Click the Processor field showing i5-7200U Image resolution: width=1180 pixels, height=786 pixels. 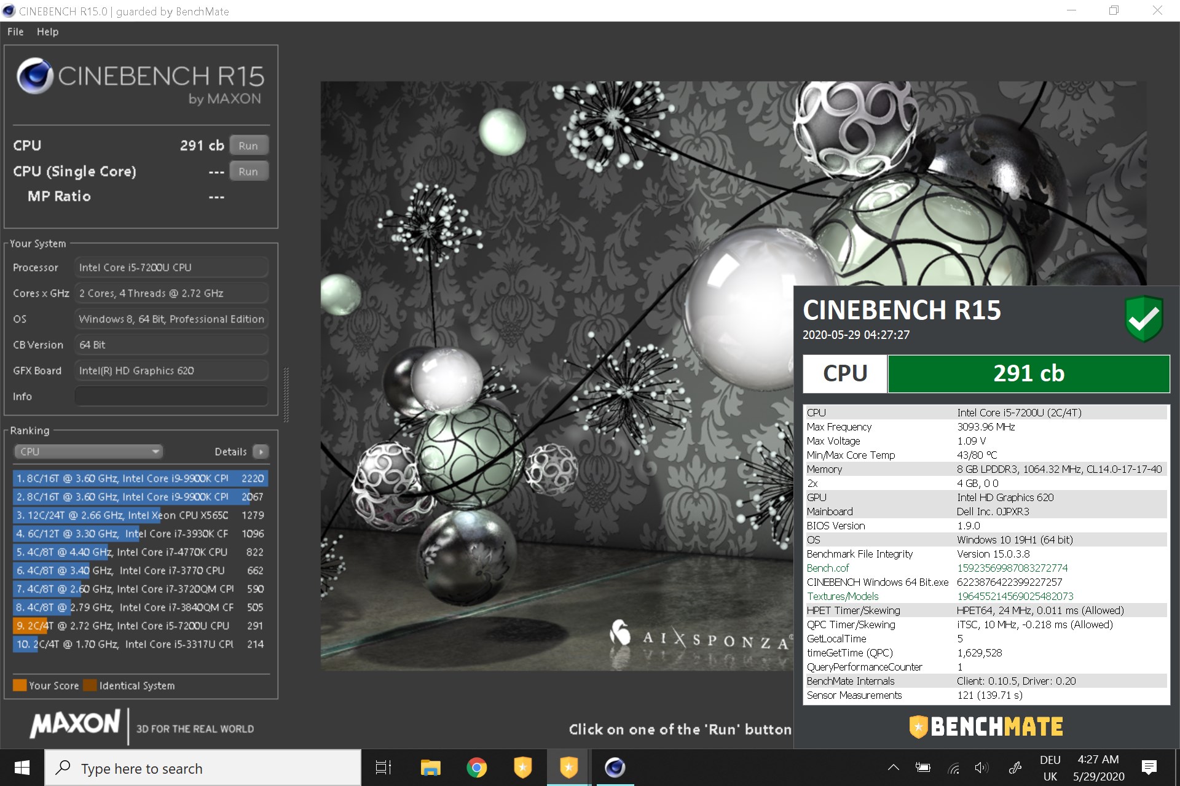171,267
